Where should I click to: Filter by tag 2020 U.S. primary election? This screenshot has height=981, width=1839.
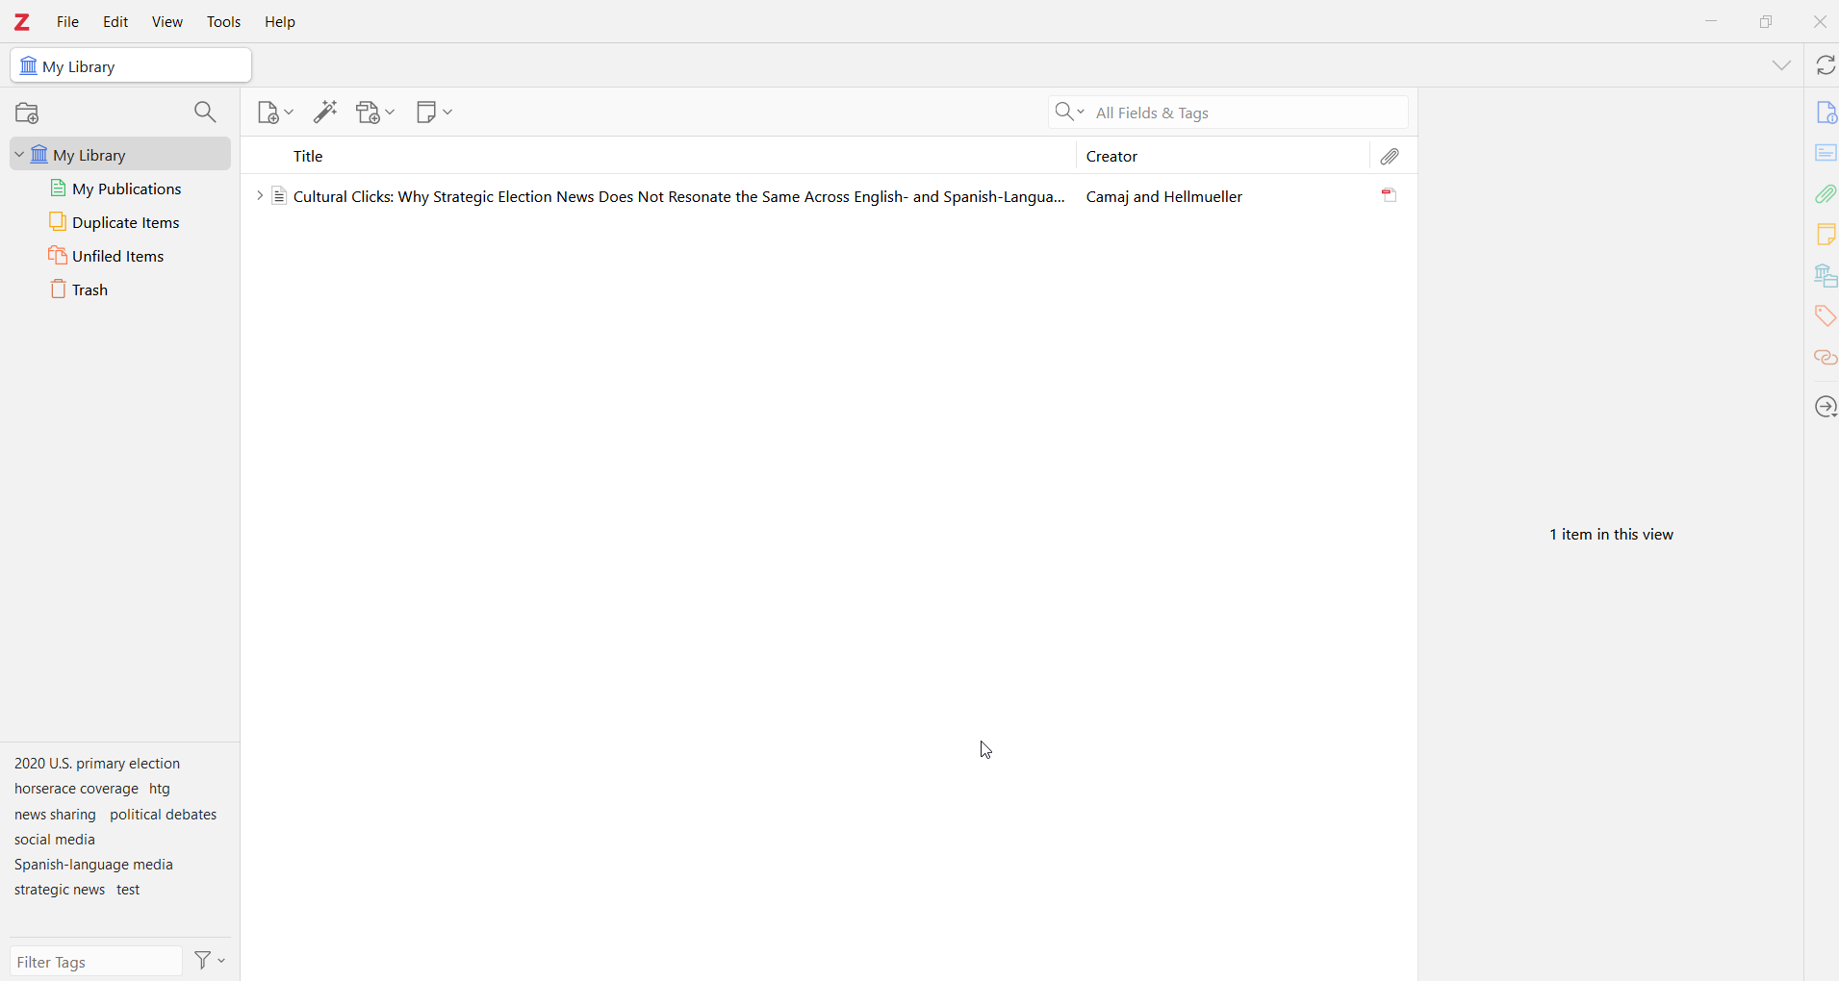97,764
